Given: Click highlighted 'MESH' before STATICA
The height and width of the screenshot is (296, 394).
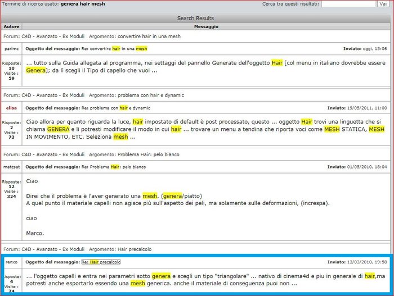Looking at the screenshot, I should [x=332, y=129].
